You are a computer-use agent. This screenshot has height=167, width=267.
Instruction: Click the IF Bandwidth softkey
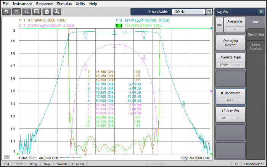coord(230,96)
